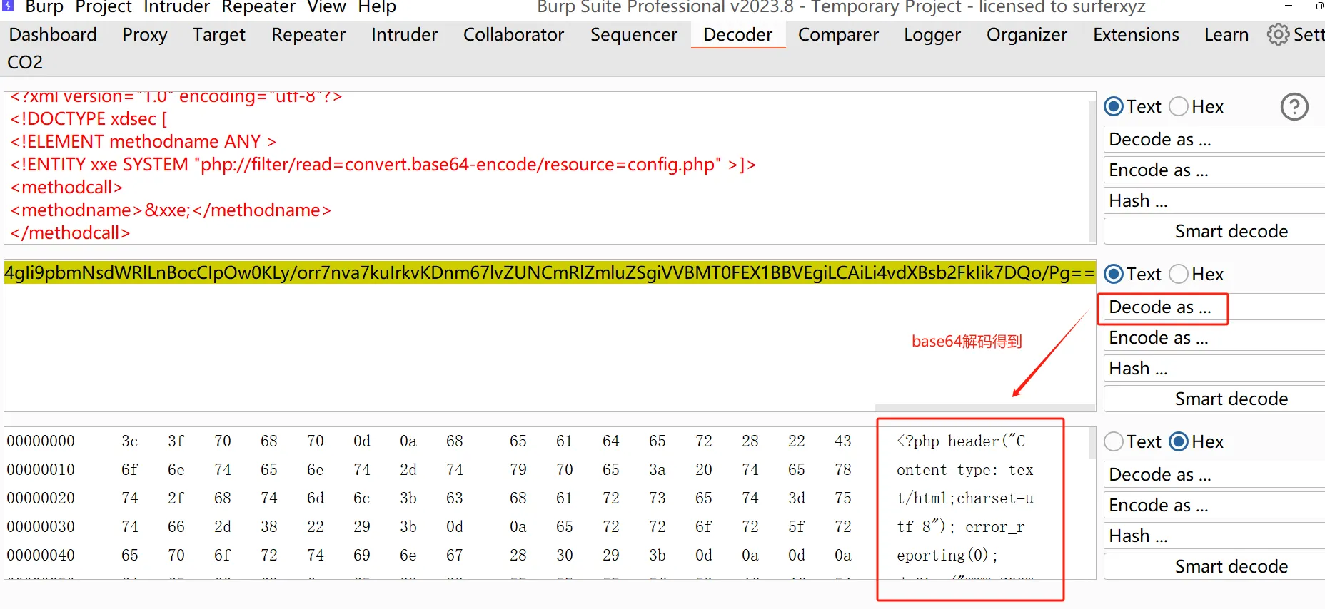1325x609 pixels.
Task: Switch to the Intruder tab
Action: [x=404, y=35]
